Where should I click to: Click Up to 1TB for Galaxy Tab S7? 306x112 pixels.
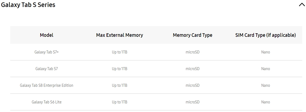[119, 69]
